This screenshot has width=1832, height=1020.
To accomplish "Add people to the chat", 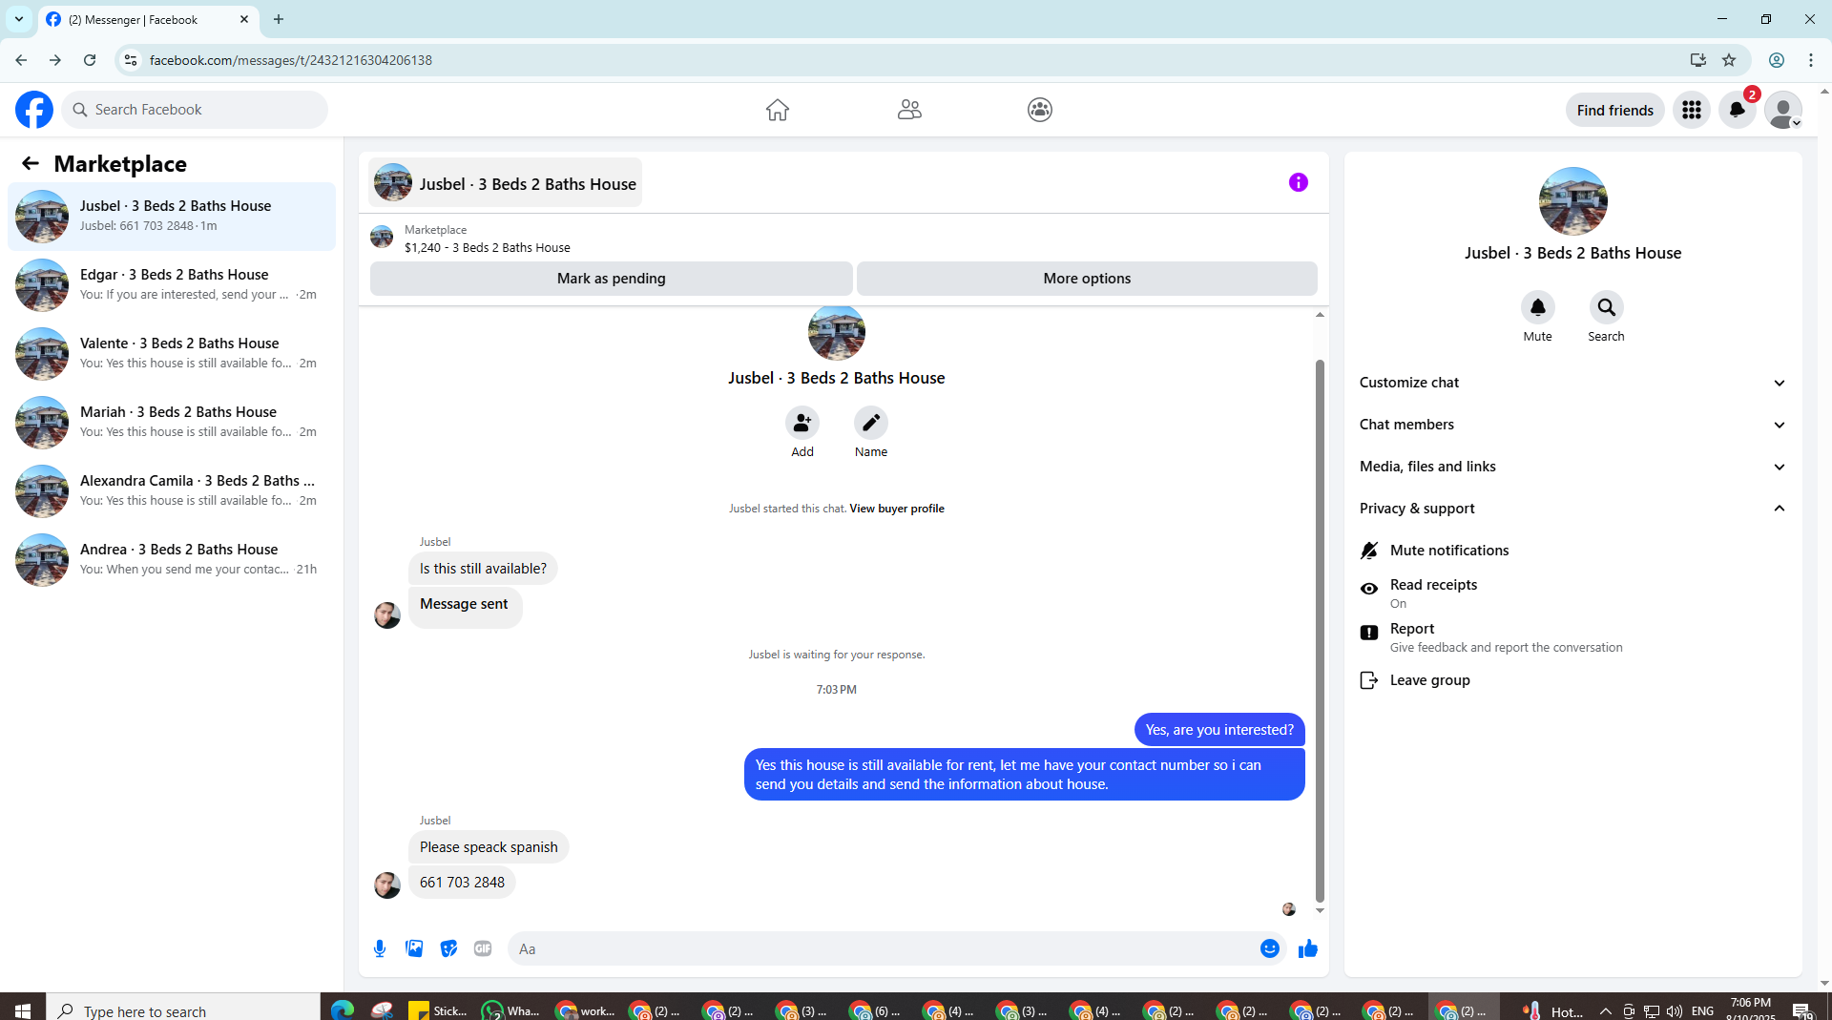I will tap(802, 423).
